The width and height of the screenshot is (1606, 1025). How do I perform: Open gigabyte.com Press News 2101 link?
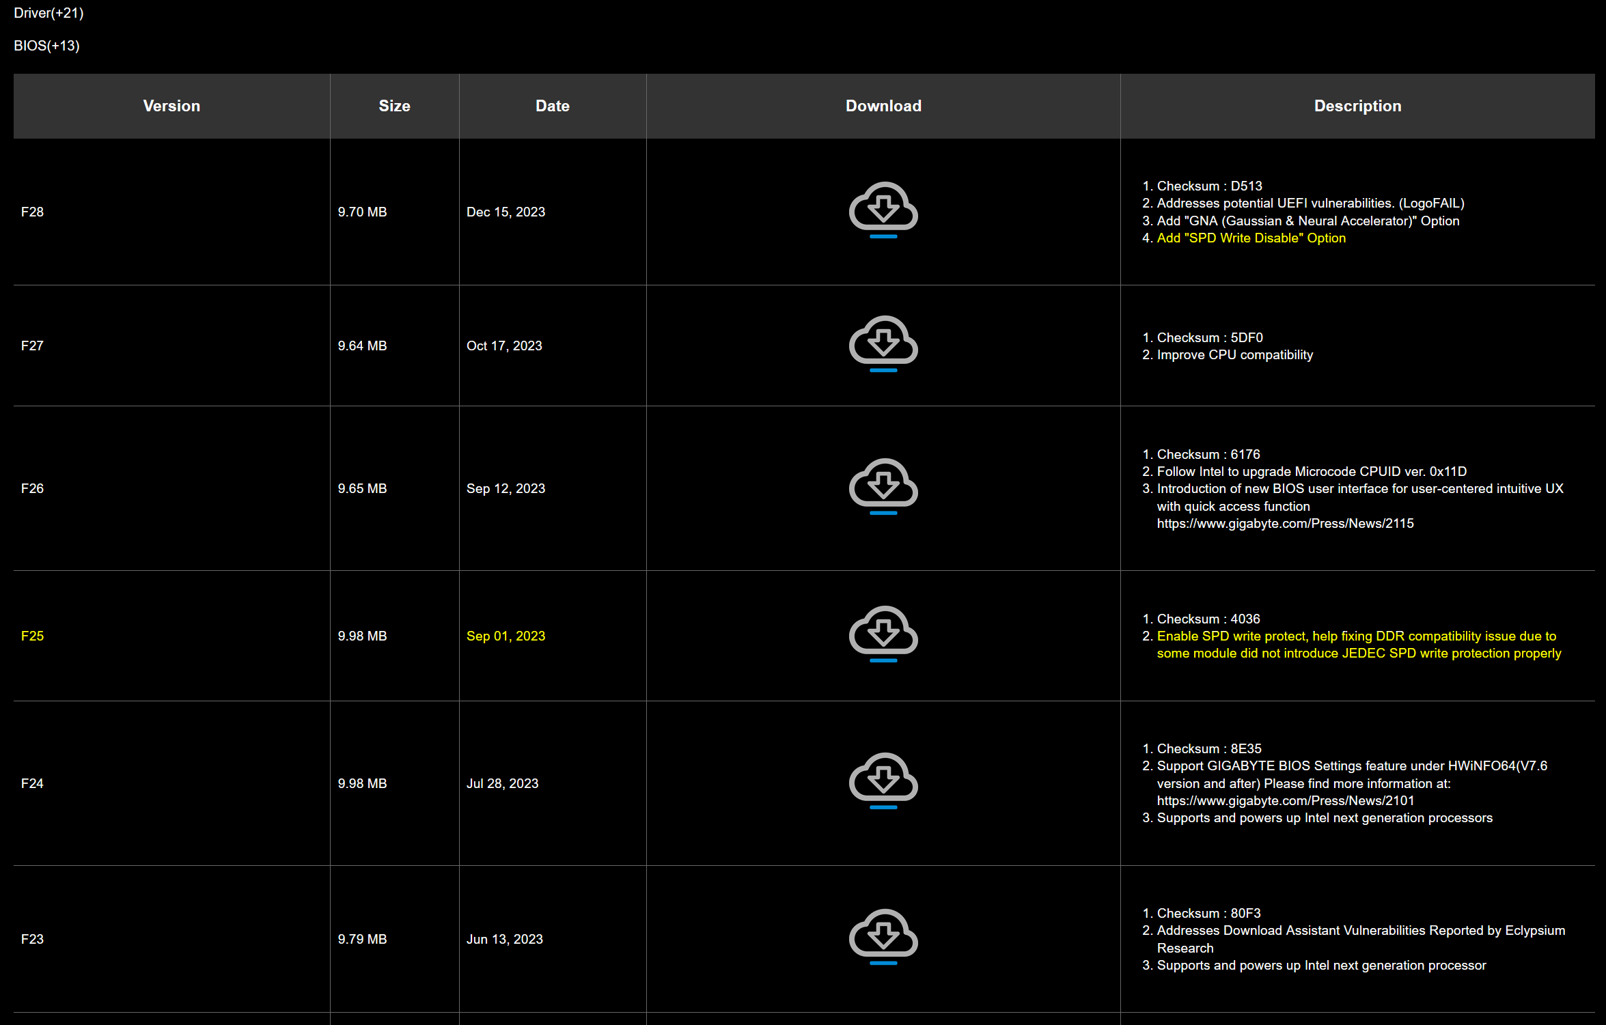click(1285, 800)
